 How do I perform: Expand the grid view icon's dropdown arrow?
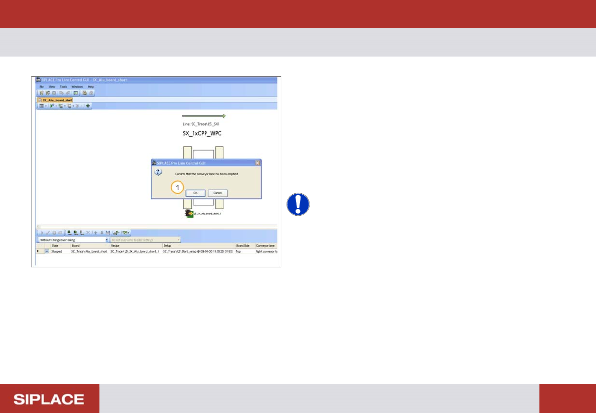point(46,106)
